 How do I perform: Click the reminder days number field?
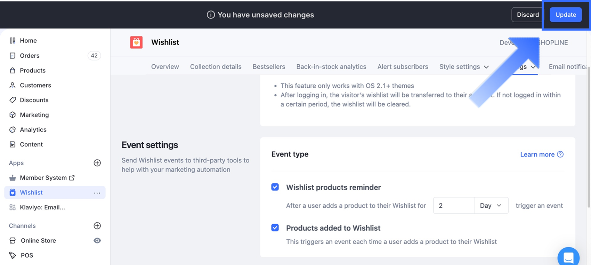coord(453,206)
